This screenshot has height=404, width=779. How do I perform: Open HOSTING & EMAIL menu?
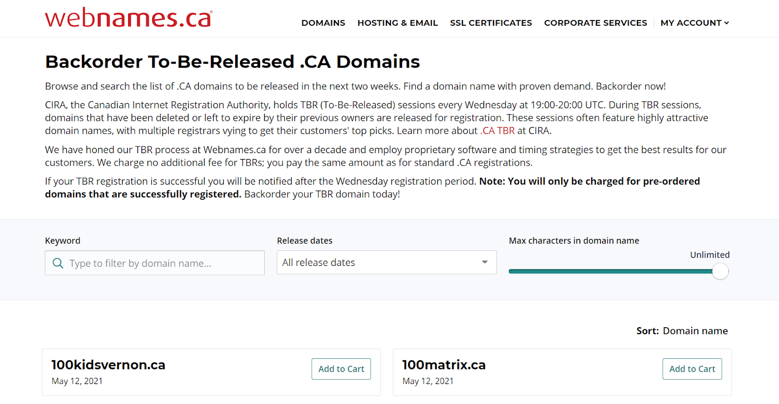point(398,23)
